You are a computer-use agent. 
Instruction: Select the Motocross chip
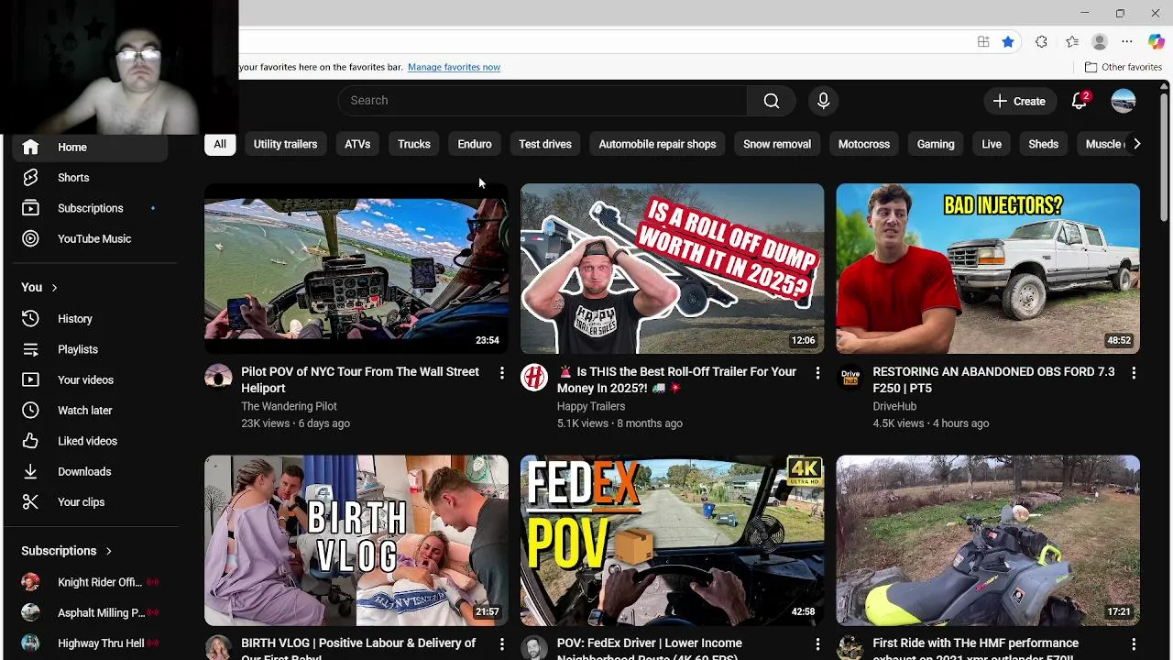tap(864, 144)
